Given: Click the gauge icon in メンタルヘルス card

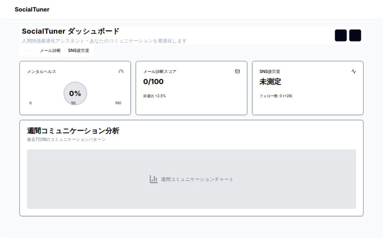Looking at the screenshot, I should click(121, 71).
